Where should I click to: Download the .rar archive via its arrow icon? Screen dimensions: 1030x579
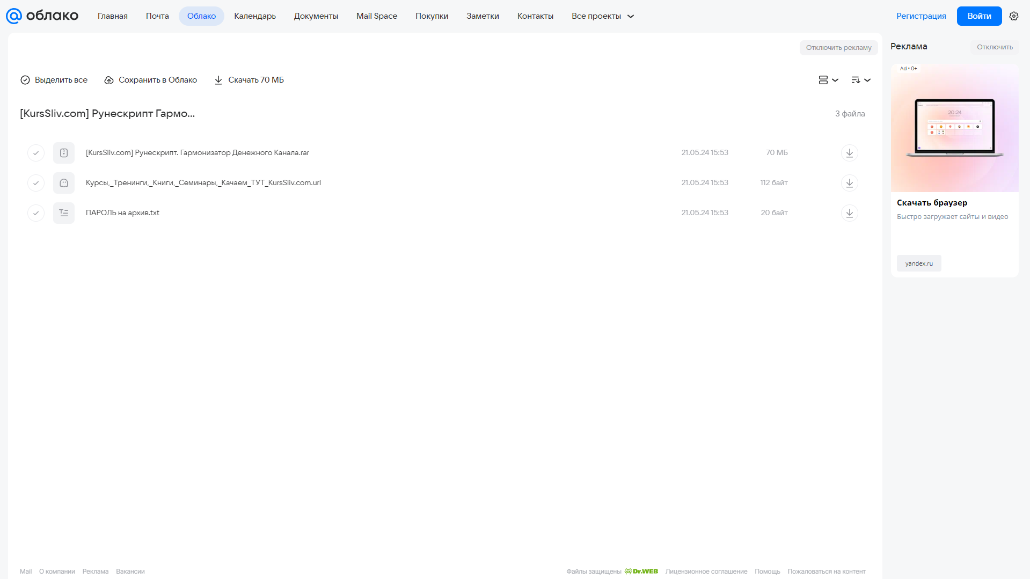[849, 153]
